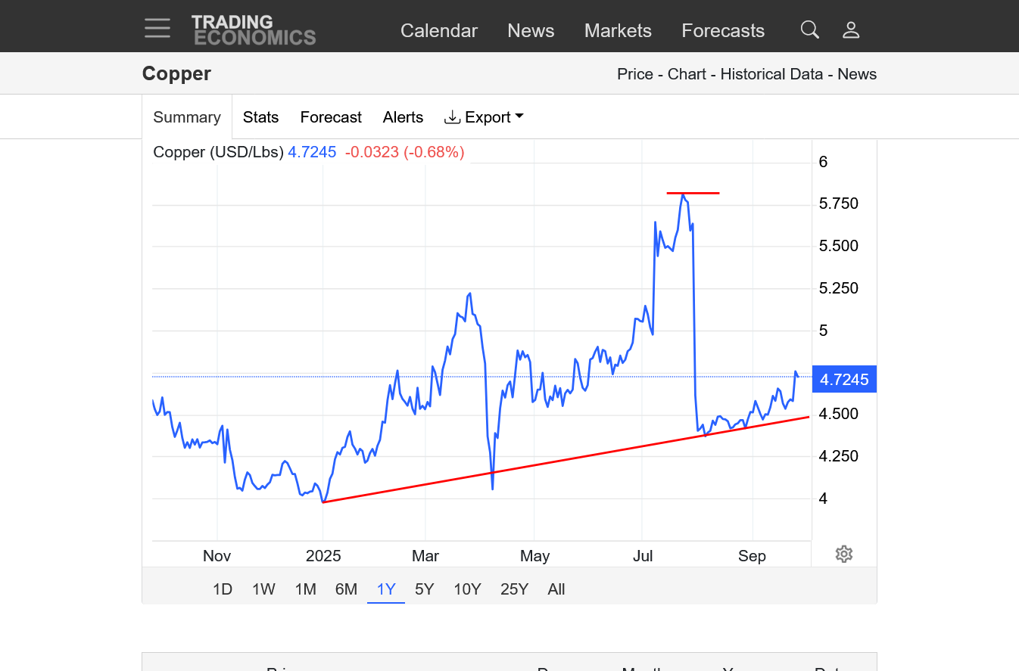Screen dimensions: 1019x671
Task: Open the hamburger navigation menu
Action: [157, 29]
